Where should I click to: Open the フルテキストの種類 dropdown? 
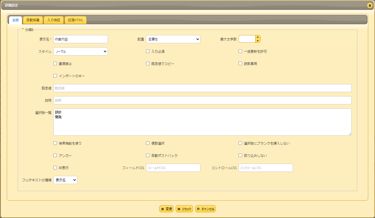tap(65, 180)
